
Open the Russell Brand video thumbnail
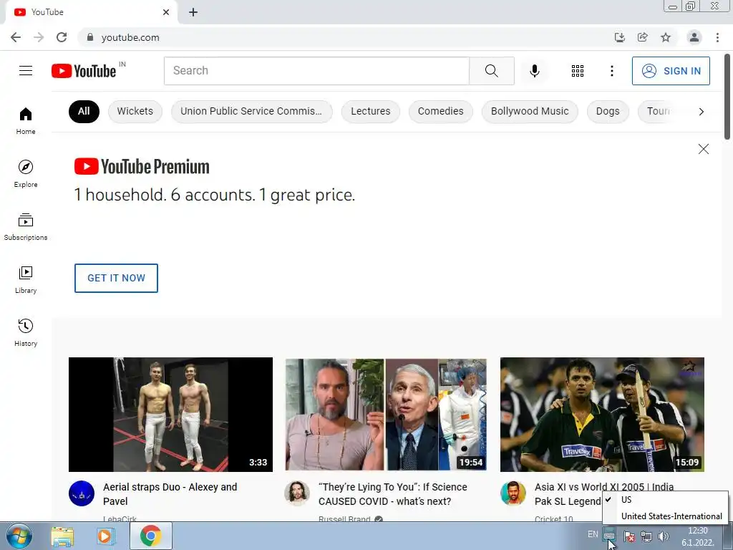point(386,415)
